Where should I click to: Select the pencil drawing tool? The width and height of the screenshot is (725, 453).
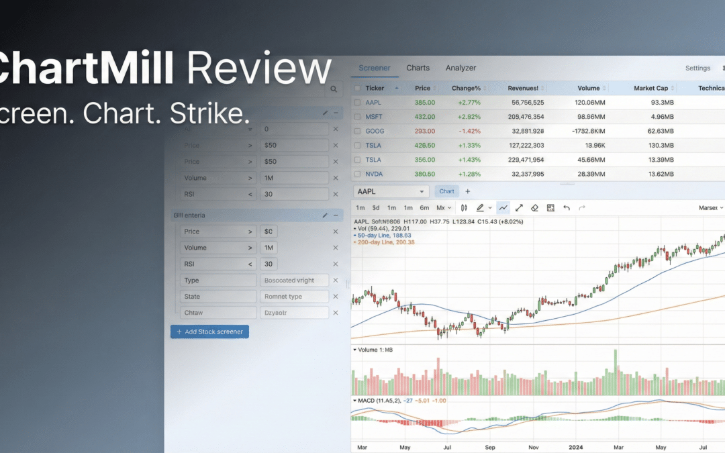pos(480,208)
